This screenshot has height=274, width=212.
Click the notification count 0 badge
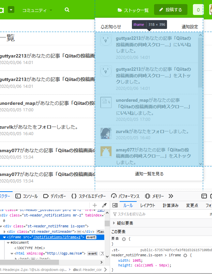pos(198,10)
